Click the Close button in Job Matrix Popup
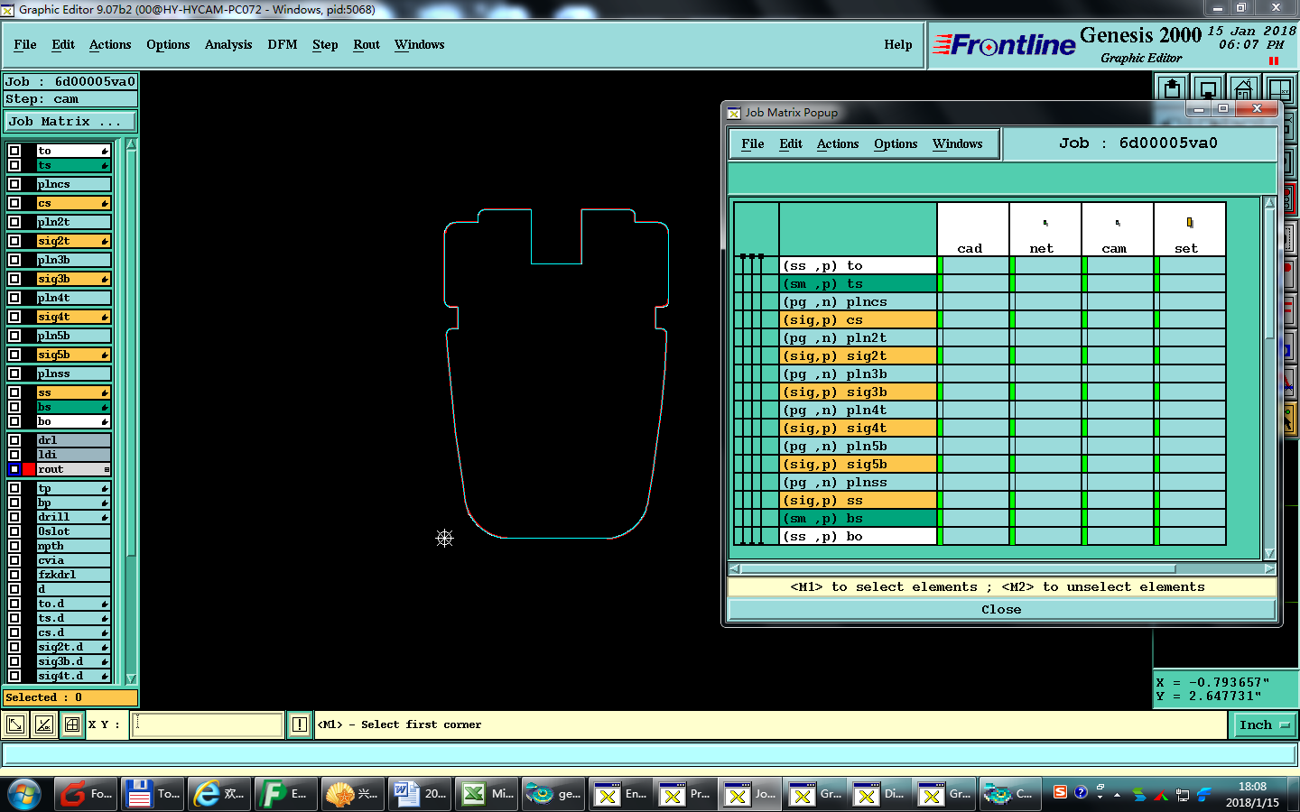Screen dimensions: 1300x812 [x=1002, y=610]
